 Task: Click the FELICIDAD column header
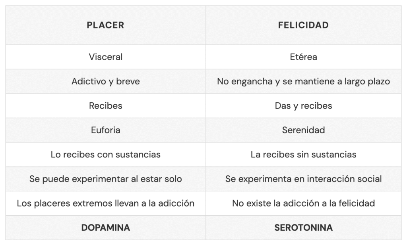303,25
